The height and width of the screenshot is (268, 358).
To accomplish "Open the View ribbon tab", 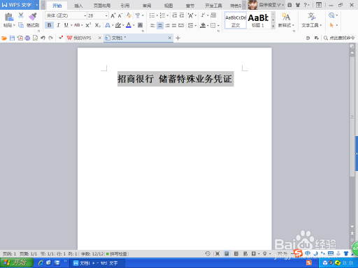I will coord(169,6).
